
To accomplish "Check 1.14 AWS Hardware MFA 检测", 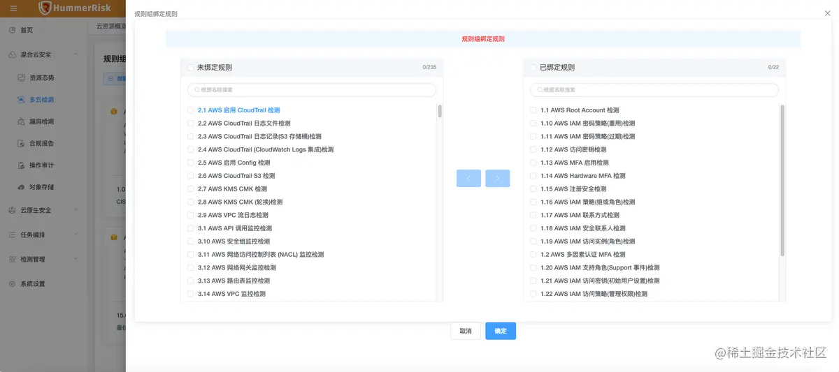I will coord(533,176).
